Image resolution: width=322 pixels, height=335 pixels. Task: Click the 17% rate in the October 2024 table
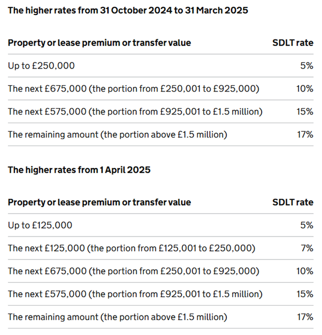point(304,135)
